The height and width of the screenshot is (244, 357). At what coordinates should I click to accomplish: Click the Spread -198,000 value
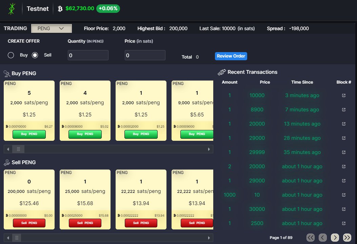coord(299,29)
